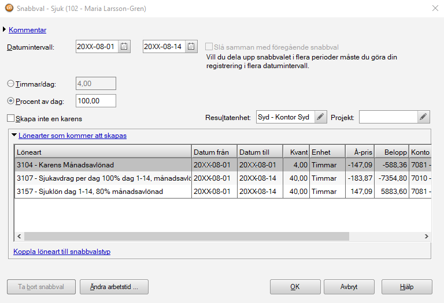Tick the Skapa inte en karens checkbox
Viewport: 444px width, 303px height.
(x=10, y=118)
